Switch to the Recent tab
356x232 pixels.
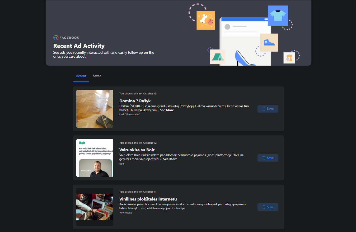(81, 76)
